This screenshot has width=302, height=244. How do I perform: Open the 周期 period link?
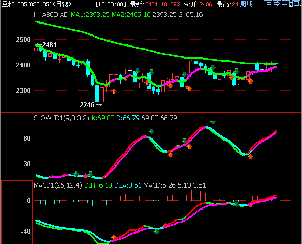click(247, 4)
